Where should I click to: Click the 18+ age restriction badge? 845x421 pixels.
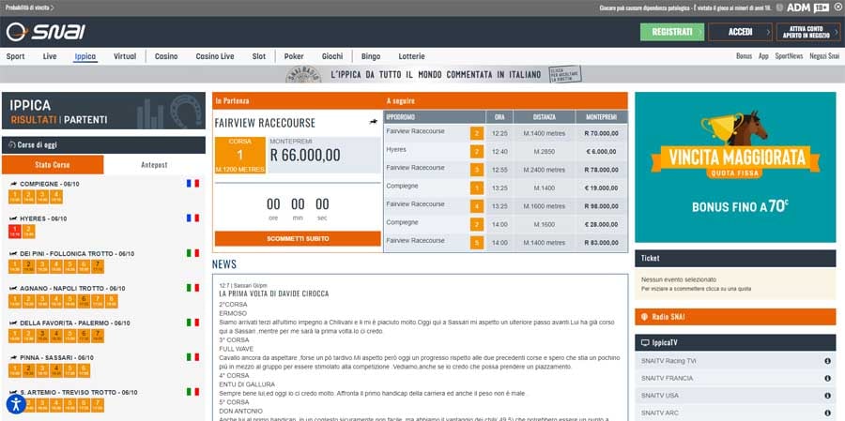point(822,8)
